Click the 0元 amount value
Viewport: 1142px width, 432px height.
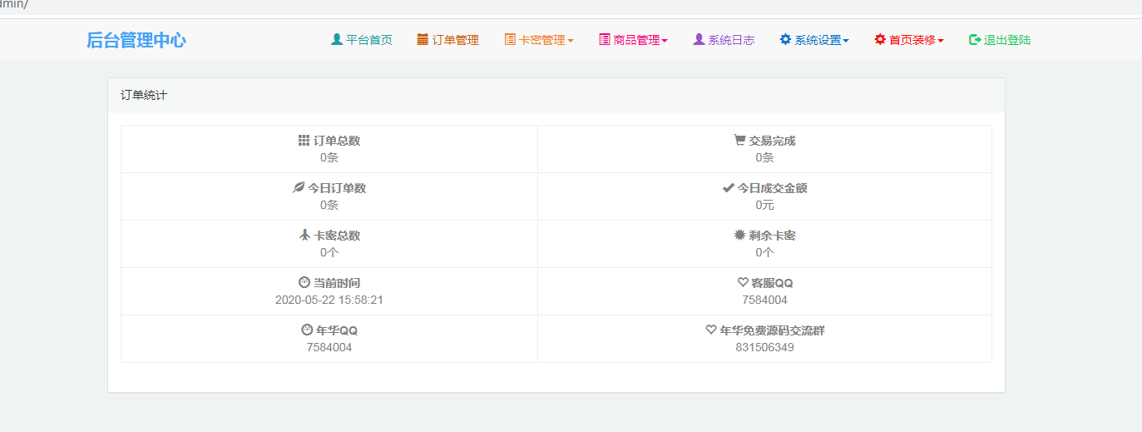[764, 205]
